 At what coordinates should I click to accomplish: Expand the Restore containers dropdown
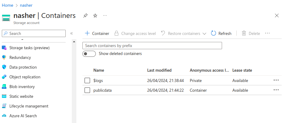coord(204,33)
